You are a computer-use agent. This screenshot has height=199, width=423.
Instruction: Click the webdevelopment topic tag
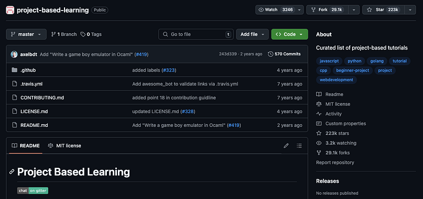(336, 80)
